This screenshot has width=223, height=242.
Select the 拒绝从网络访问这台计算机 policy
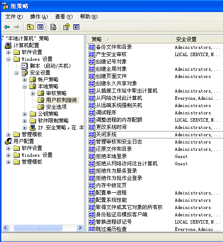[x=127, y=164]
